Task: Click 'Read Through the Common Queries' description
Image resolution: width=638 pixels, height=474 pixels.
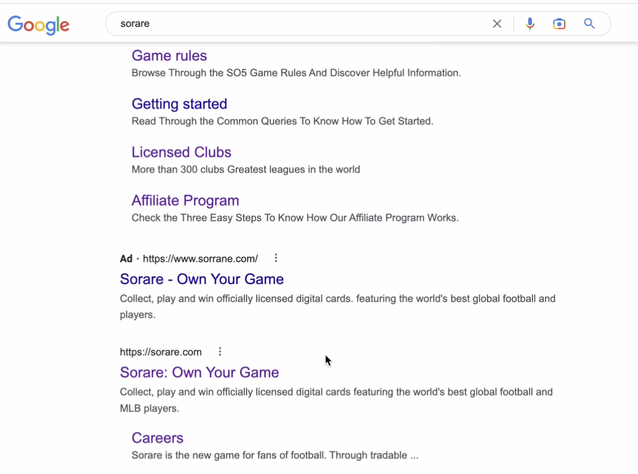Action: tap(282, 122)
